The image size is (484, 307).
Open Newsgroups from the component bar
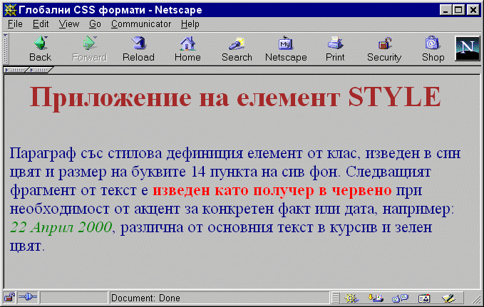tap(400, 298)
